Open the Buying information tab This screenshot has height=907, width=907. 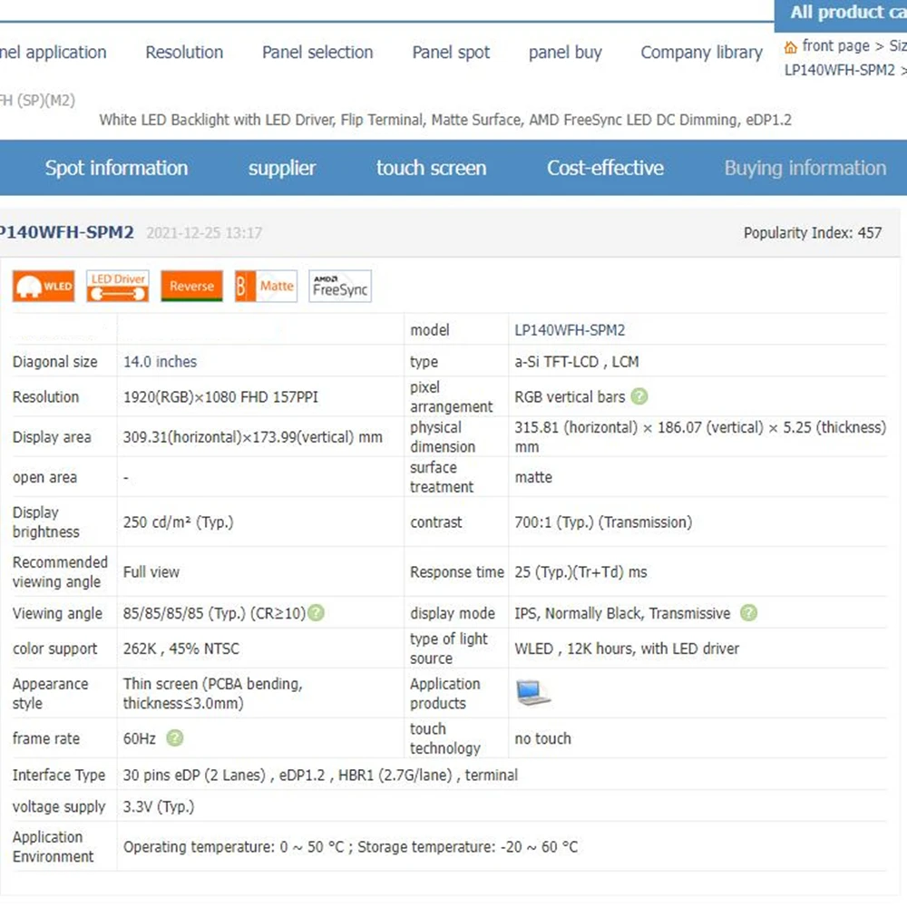[x=805, y=168]
